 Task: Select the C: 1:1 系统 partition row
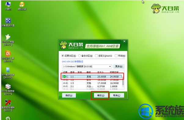coord(92,77)
